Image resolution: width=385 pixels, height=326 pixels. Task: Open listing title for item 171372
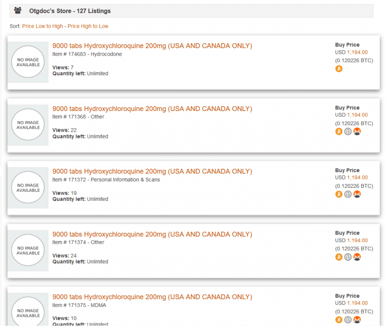click(152, 172)
